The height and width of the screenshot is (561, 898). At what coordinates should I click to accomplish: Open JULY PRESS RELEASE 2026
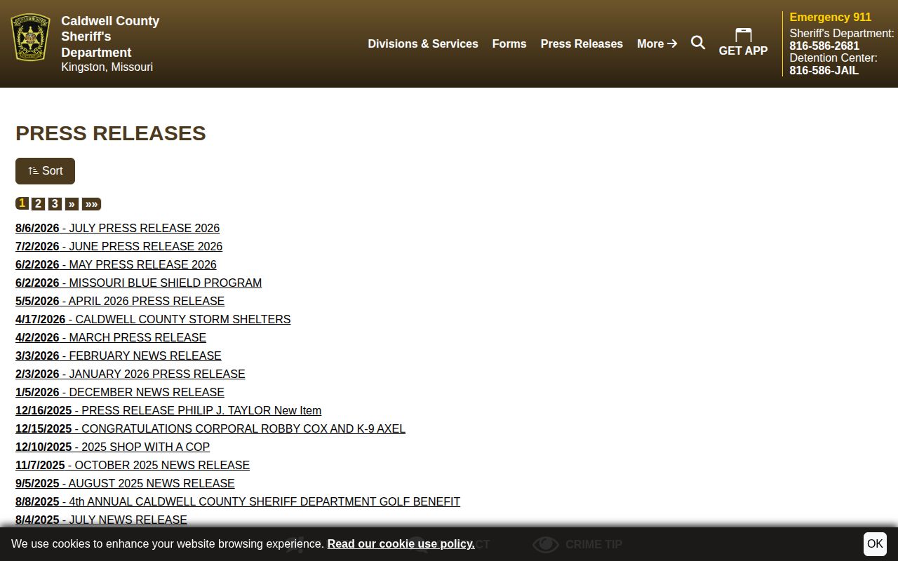(117, 228)
